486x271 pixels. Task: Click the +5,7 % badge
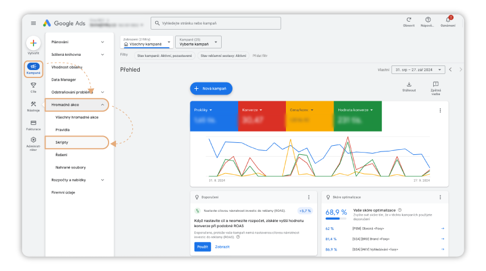305,211
